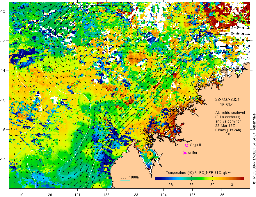Viewport: 256px width, 197px height.
Task: Click the longitude '122' axis label
Action: pos(106,195)
